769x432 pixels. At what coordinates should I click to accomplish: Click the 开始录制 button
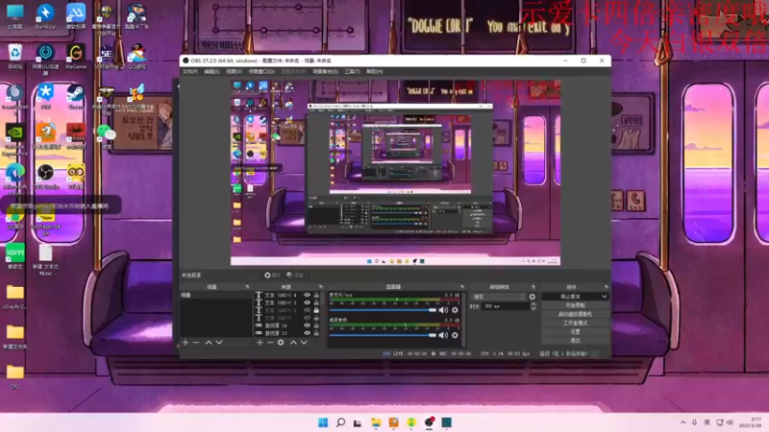tap(575, 305)
